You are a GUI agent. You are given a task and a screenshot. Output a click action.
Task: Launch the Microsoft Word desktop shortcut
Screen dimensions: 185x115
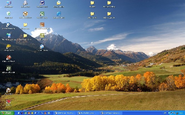pos(42,3)
